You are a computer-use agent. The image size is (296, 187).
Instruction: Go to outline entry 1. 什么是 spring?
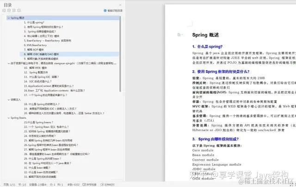pos(34,23)
